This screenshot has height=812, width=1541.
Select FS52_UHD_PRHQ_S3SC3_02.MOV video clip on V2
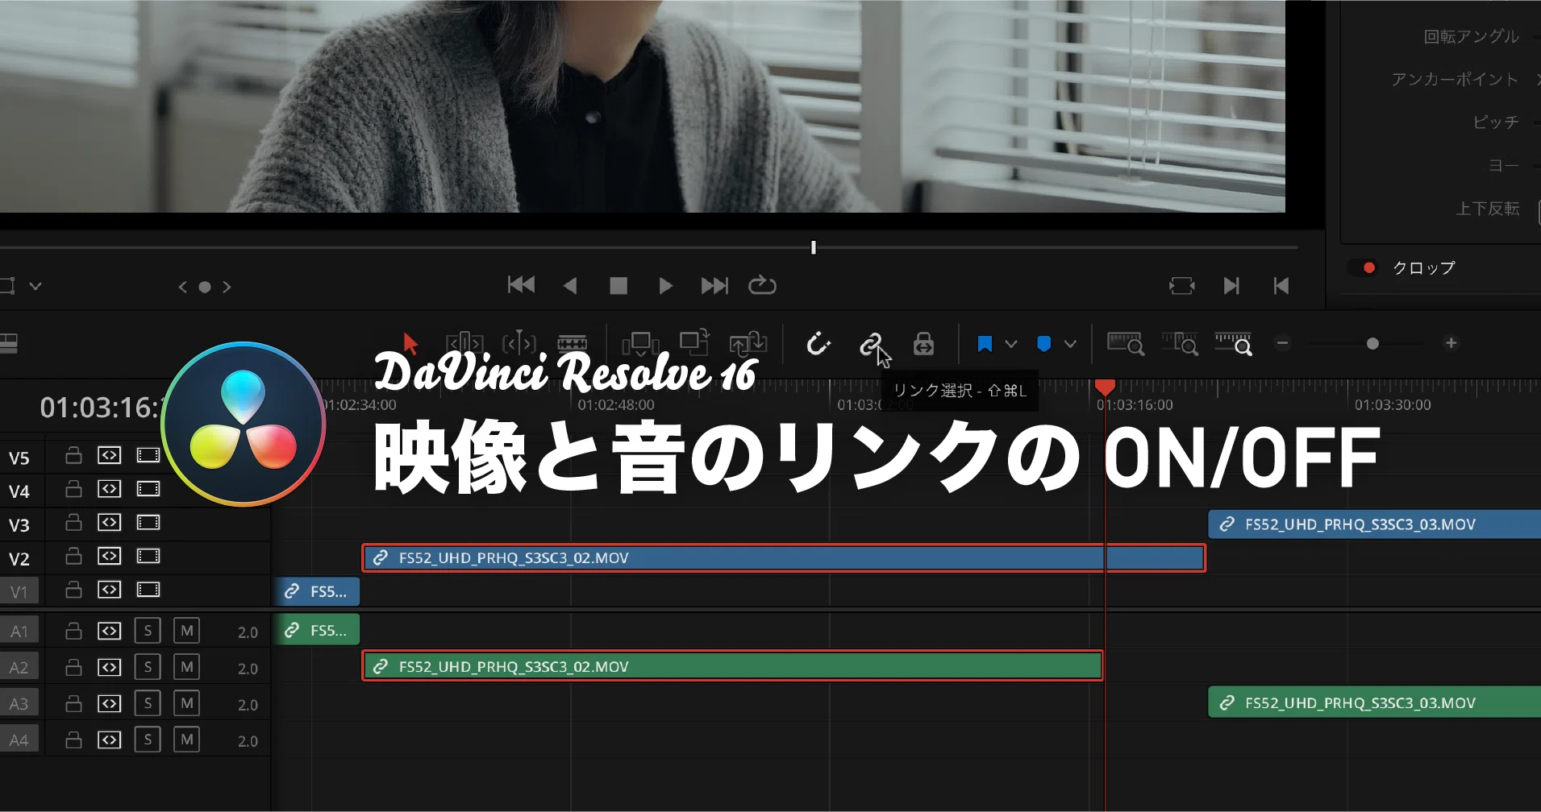pyautogui.click(x=784, y=558)
